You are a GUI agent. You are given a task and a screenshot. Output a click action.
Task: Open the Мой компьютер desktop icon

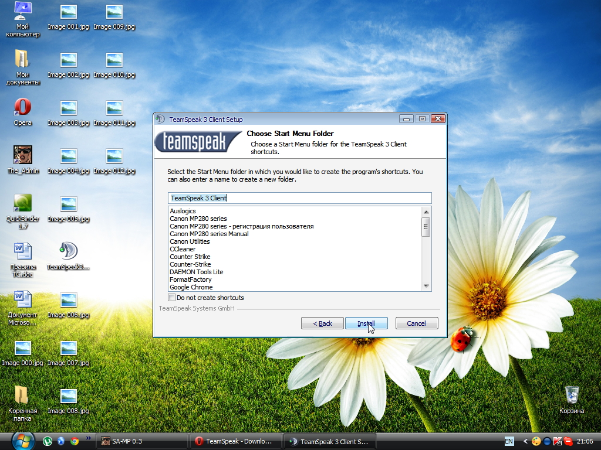(x=23, y=19)
